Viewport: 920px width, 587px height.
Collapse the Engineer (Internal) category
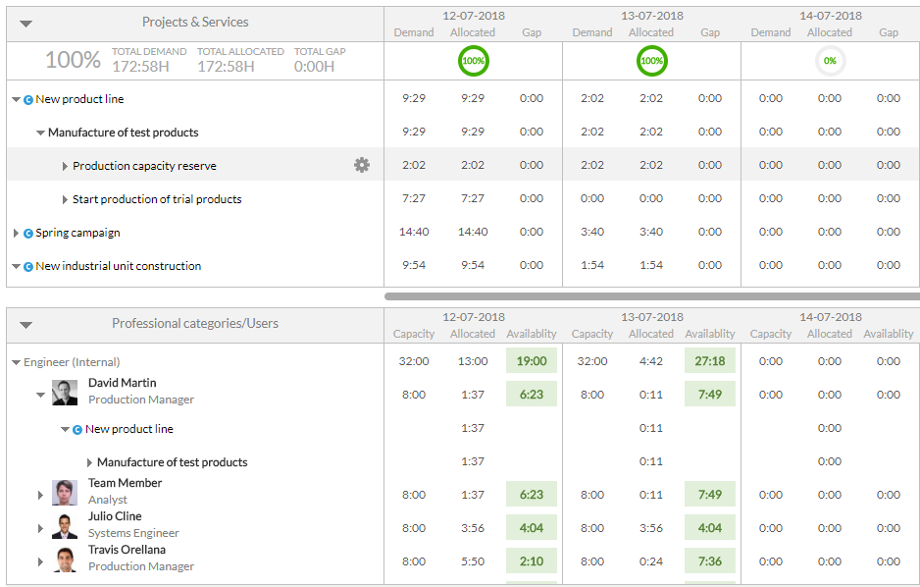click(16, 363)
